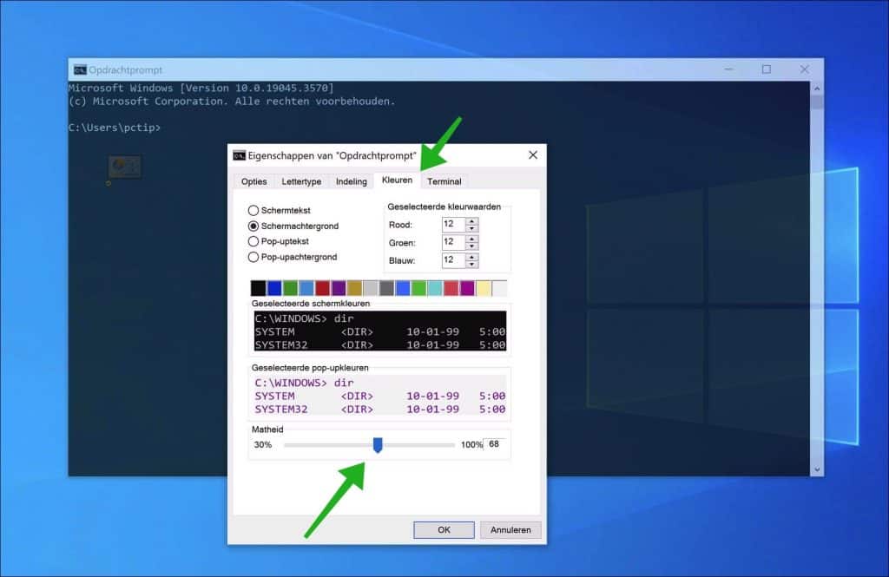
Task: Switch to the Opties tab
Action: pos(254,181)
